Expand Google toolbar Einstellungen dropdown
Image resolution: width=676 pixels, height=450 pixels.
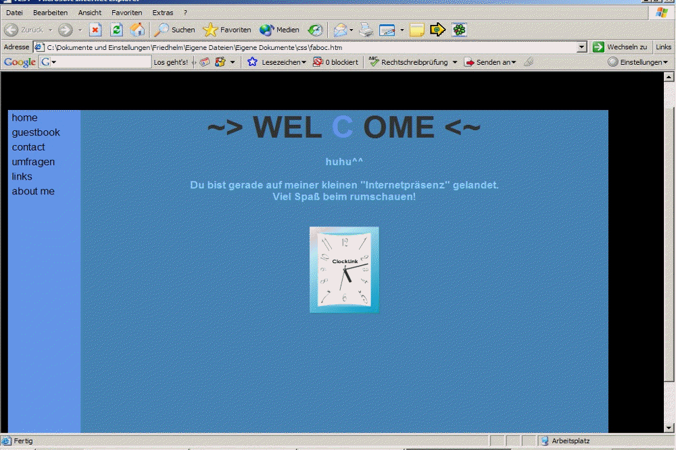[x=637, y=62]
